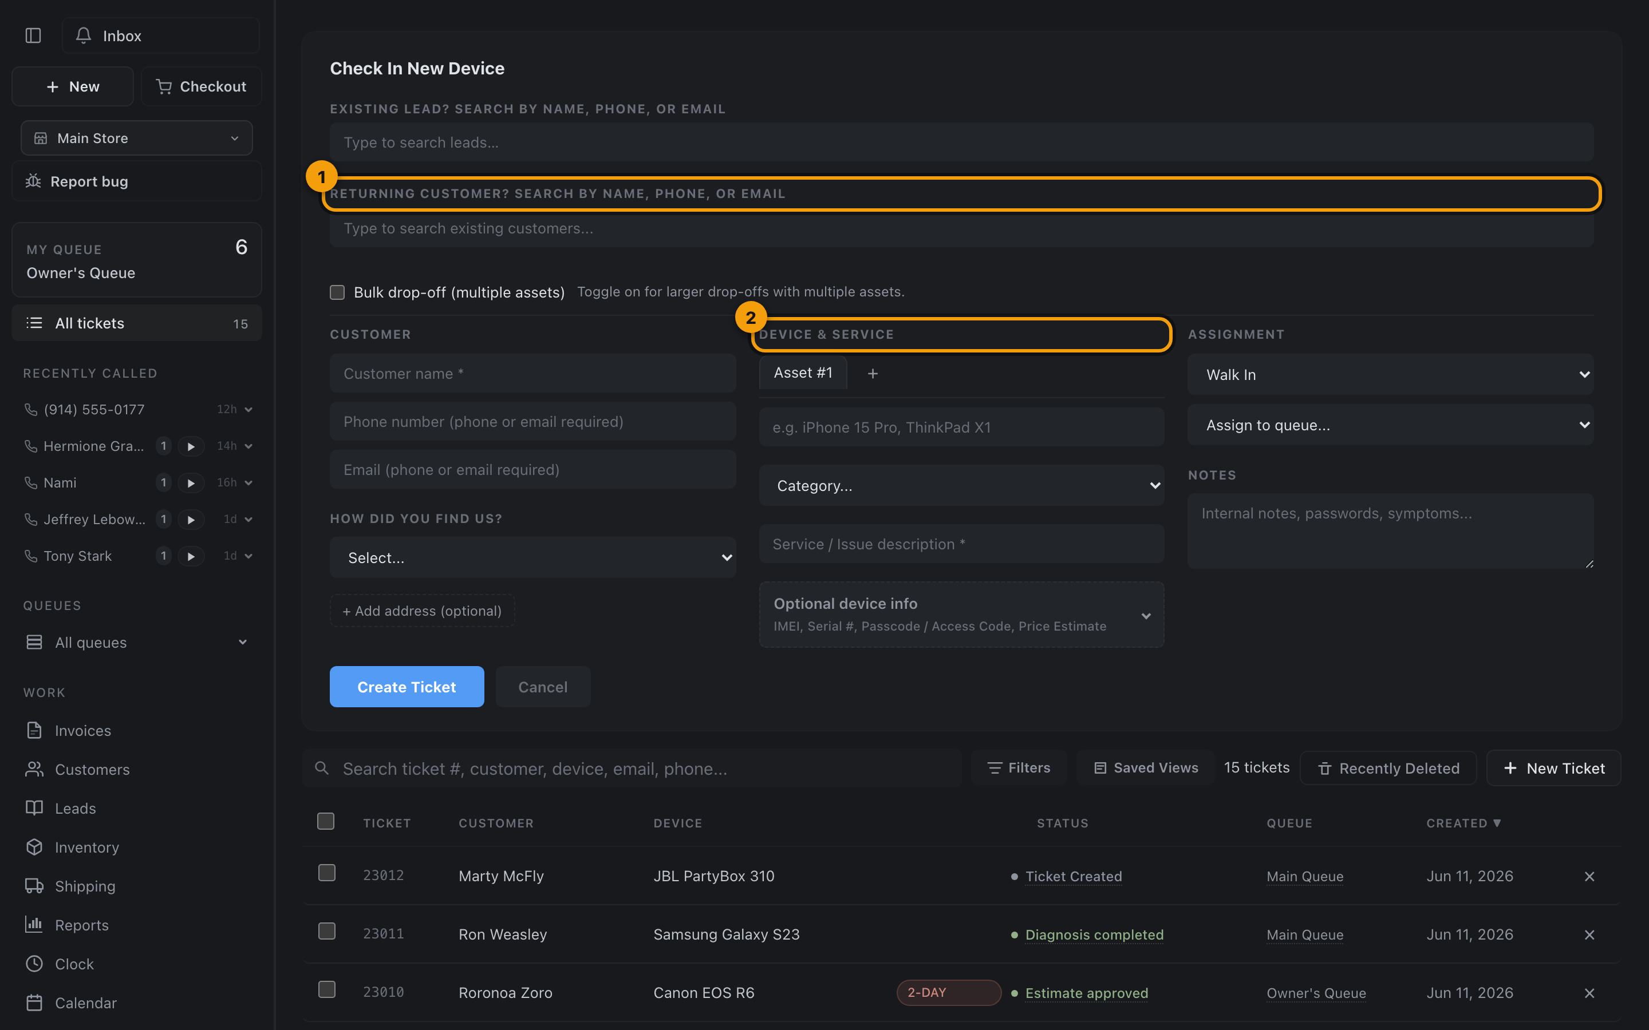Select the Asset #1 tab

[803, 373]
